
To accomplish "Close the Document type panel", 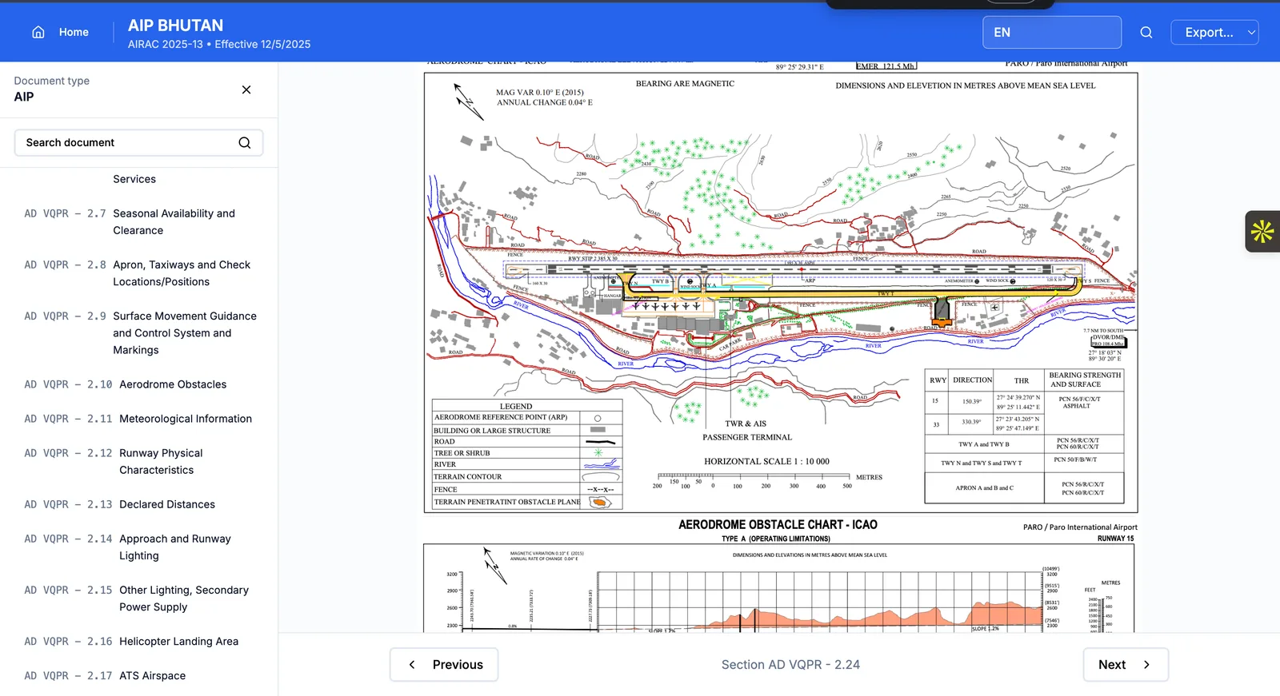I will [x=246, y=89].
